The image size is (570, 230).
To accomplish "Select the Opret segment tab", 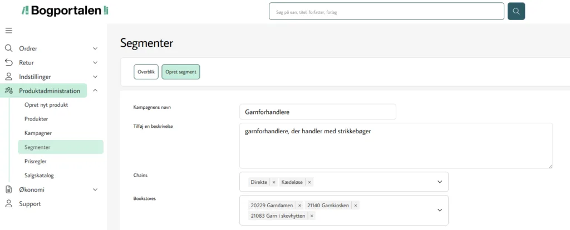I will (x=181, y=72).
